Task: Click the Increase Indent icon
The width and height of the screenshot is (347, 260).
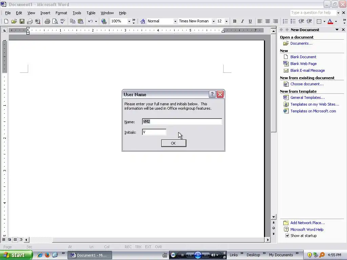Action: click(x=309, y=21)
